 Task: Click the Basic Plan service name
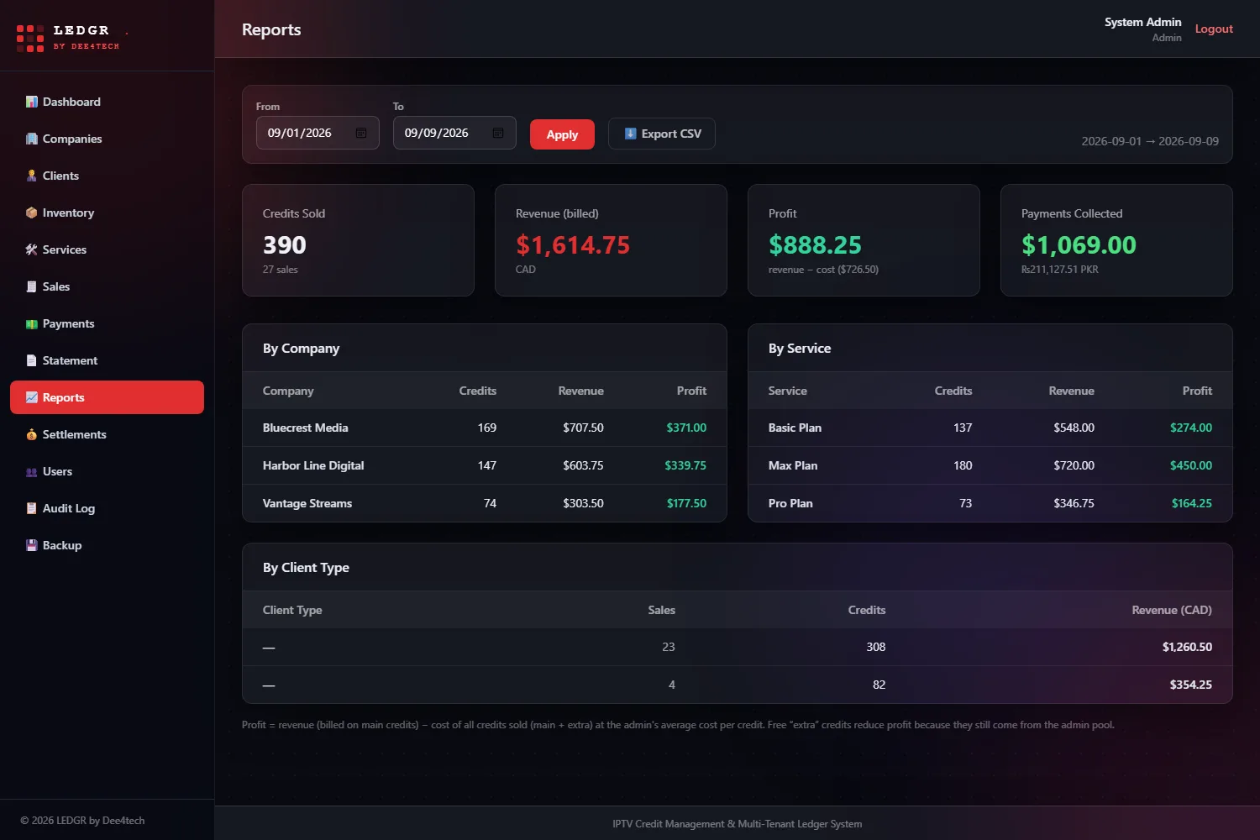point(795,428)
